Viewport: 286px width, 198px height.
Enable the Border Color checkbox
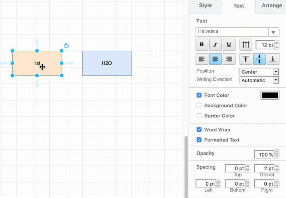click(x=199, y=116)
